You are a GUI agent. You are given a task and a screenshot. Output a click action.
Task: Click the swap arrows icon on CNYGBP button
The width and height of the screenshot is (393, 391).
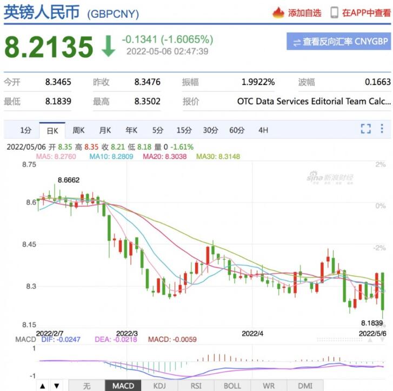296,42
